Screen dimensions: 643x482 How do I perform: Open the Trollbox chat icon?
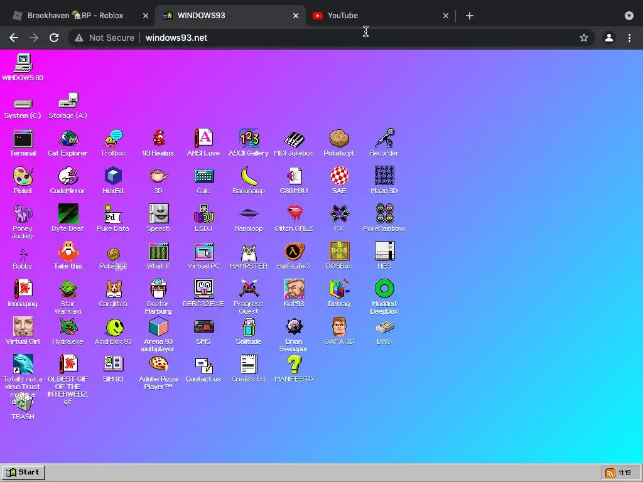[x=113, y=143]
